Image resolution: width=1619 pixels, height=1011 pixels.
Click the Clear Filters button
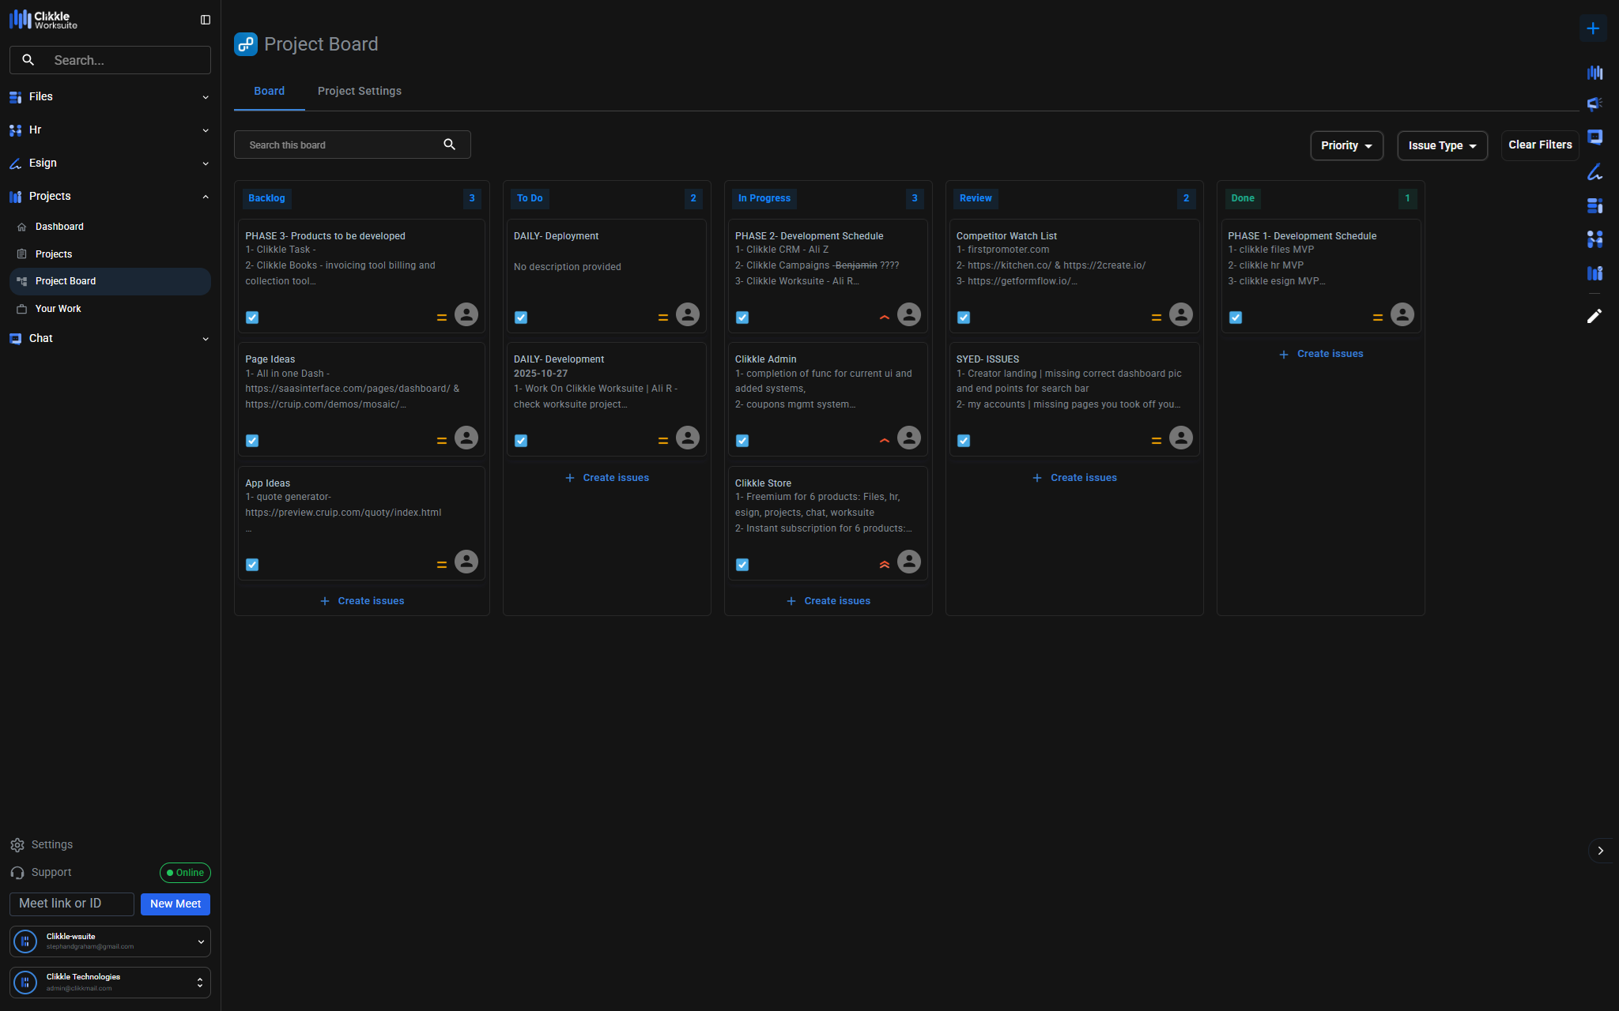pos(1539,145)
